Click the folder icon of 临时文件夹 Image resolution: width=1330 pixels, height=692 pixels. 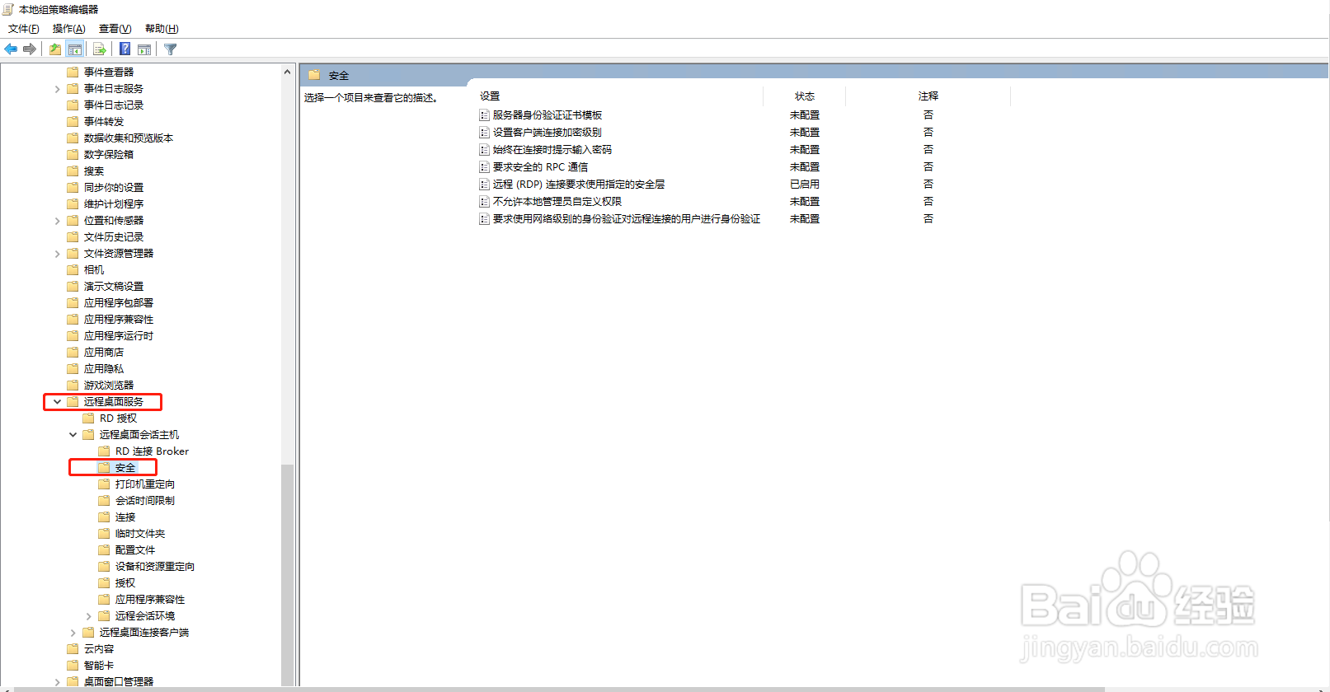coord(104,534)
